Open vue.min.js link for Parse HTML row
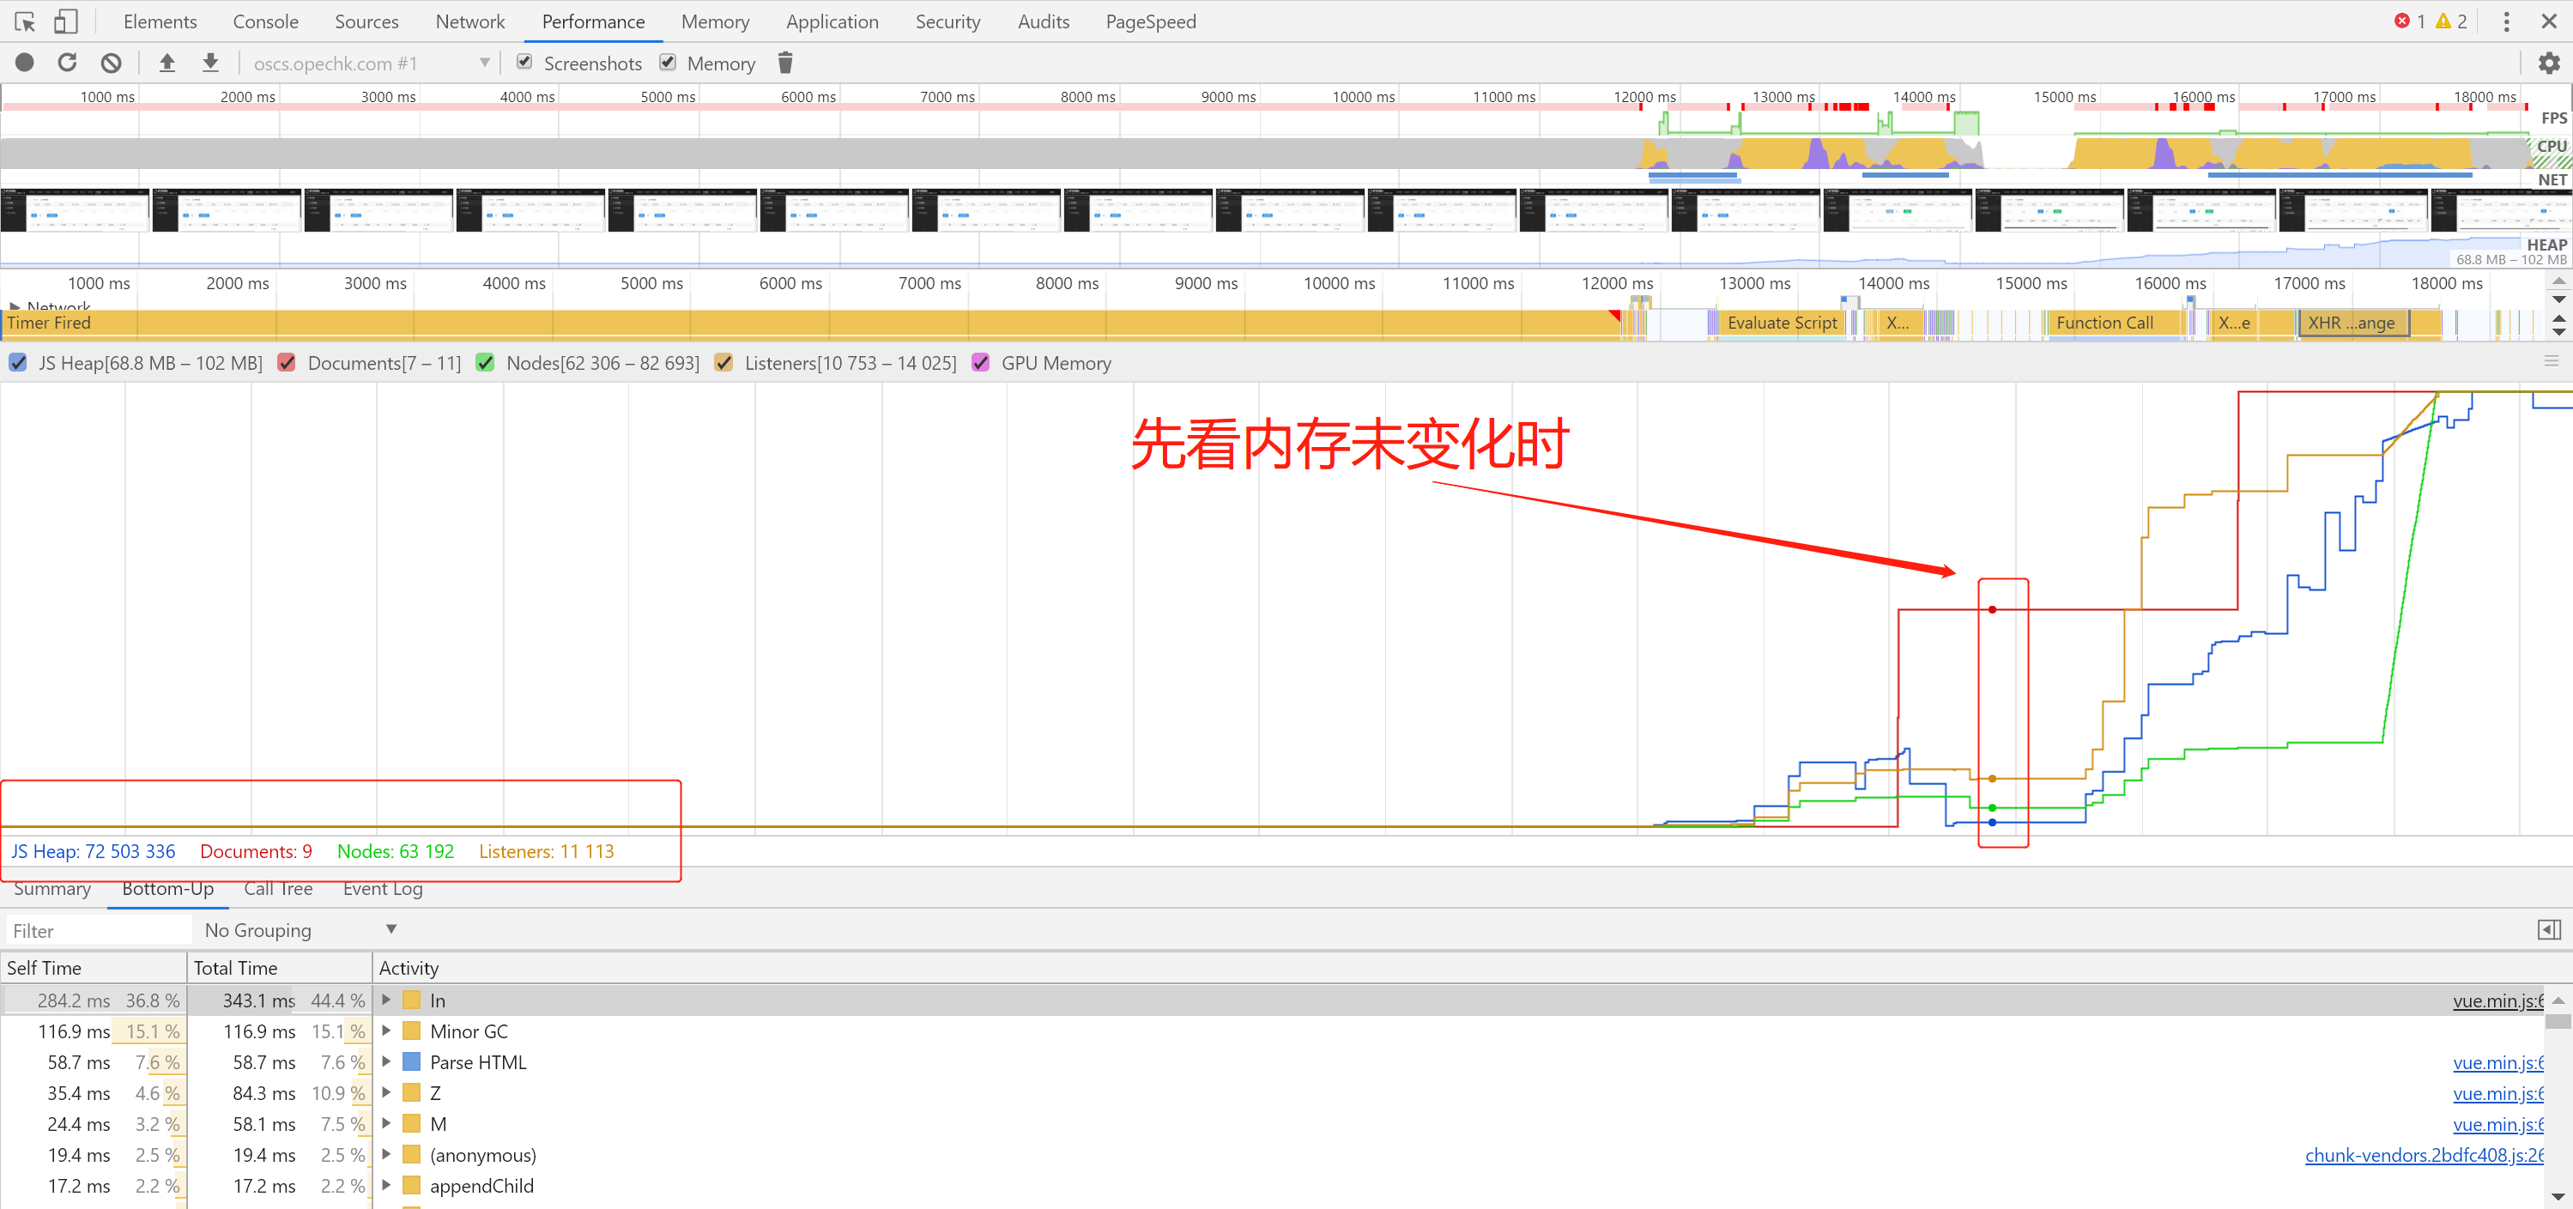This screenshot has height=1209, width=2573. (x=2498, y=1062)
